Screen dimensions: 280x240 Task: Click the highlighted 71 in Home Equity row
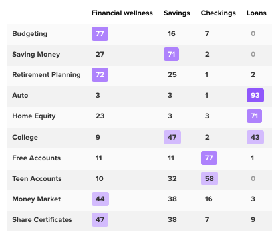(x=254, y=116)
